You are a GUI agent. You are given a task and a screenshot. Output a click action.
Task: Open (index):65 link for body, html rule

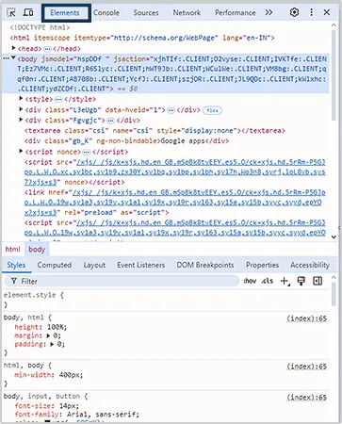[306, 318]
